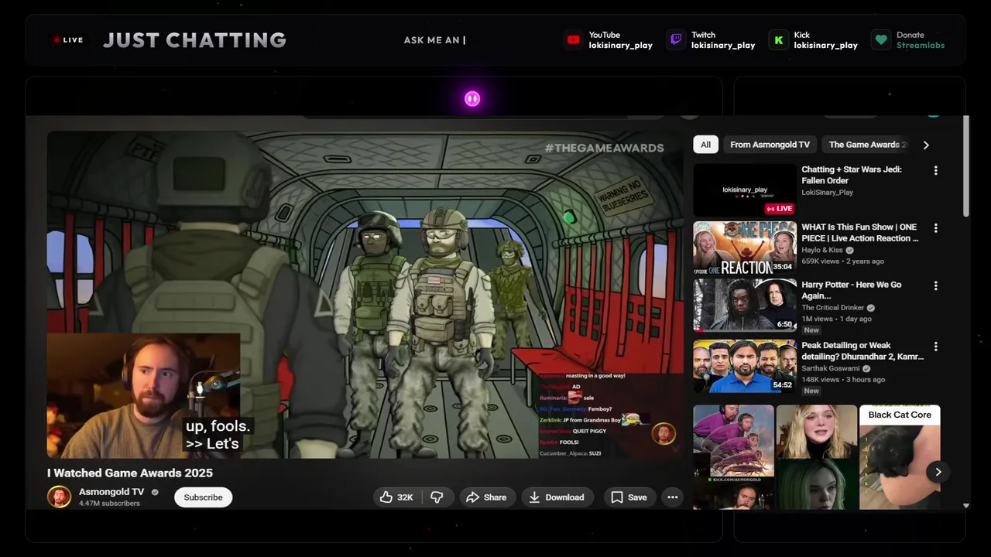Select The Game Awards chip

867,145
